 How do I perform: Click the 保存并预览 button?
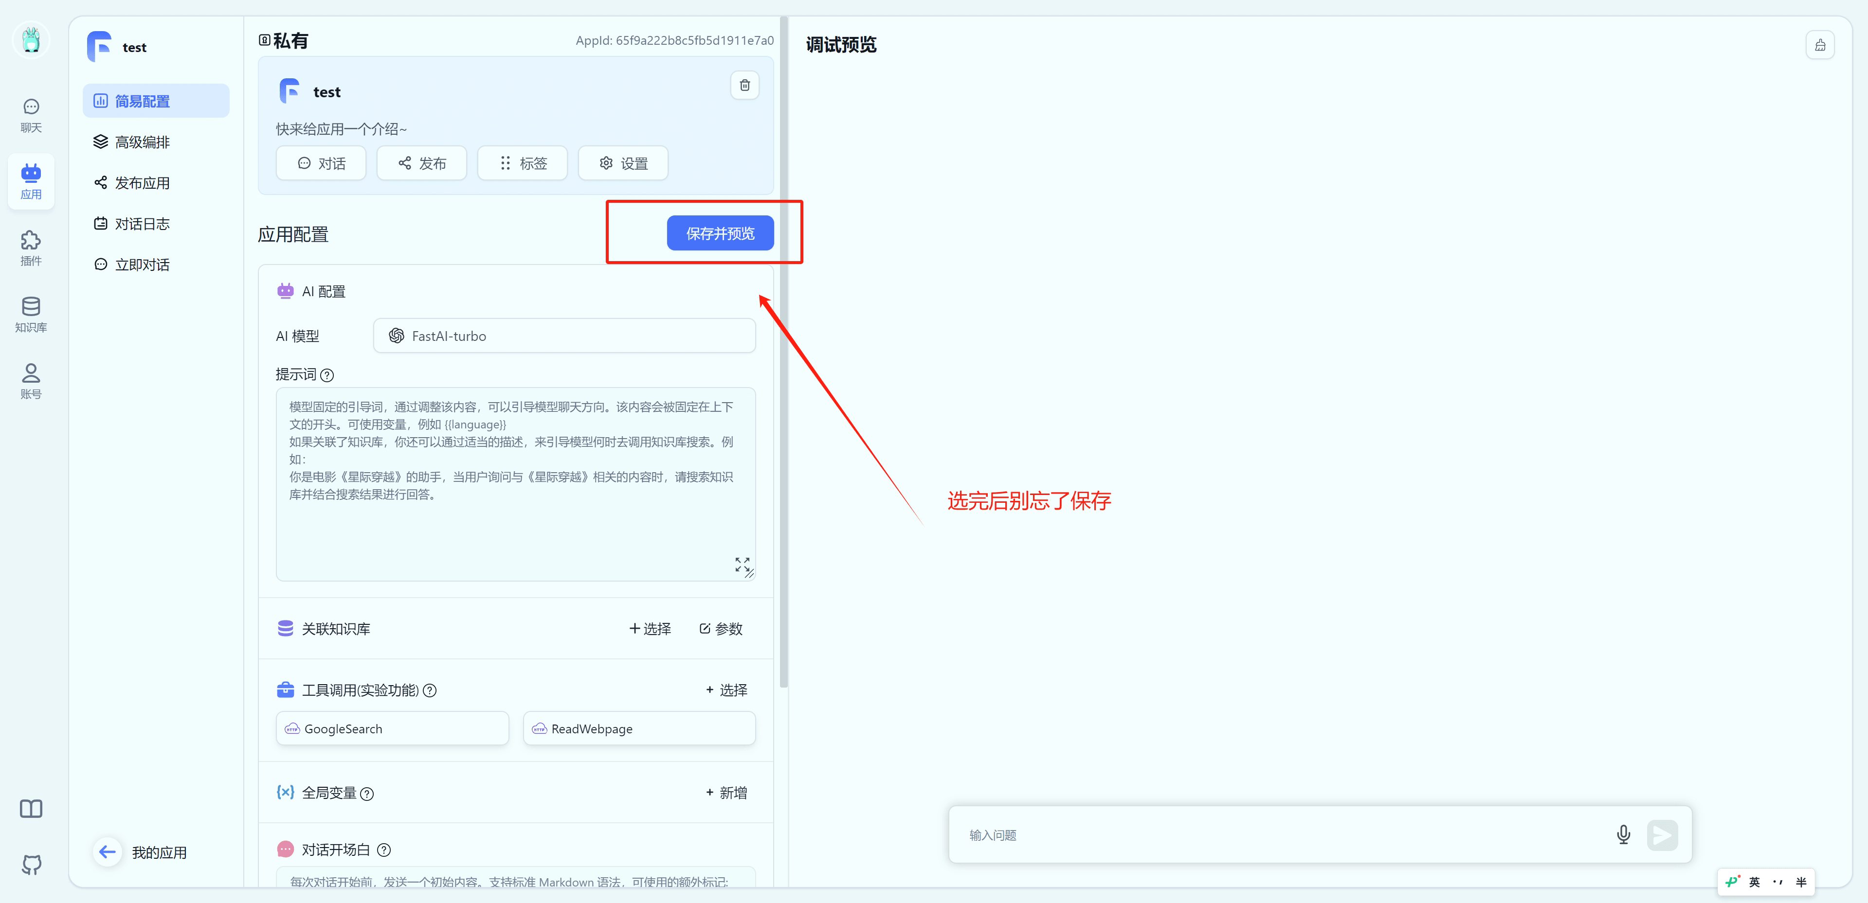[719, 232]
